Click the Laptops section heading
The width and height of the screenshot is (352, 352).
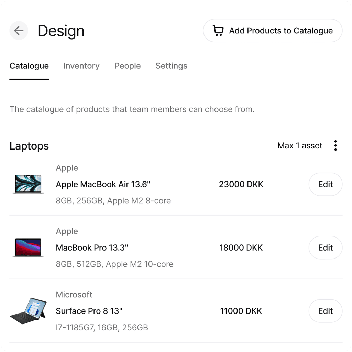pos(29,146)
